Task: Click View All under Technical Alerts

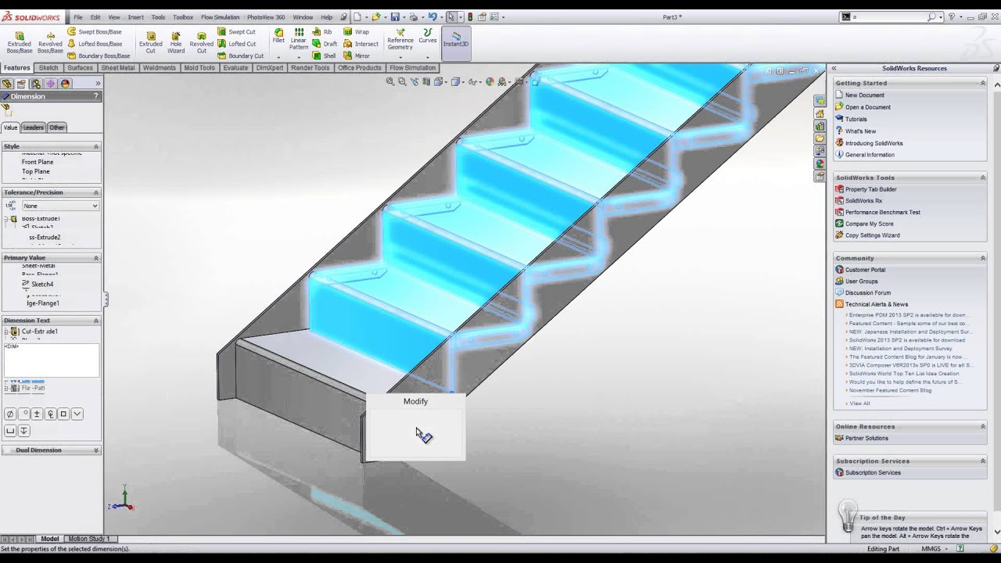Action: click(x=859, y=403)
